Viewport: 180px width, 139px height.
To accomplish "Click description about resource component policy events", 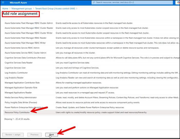I will pyautogui.click(x=98, y=102).
